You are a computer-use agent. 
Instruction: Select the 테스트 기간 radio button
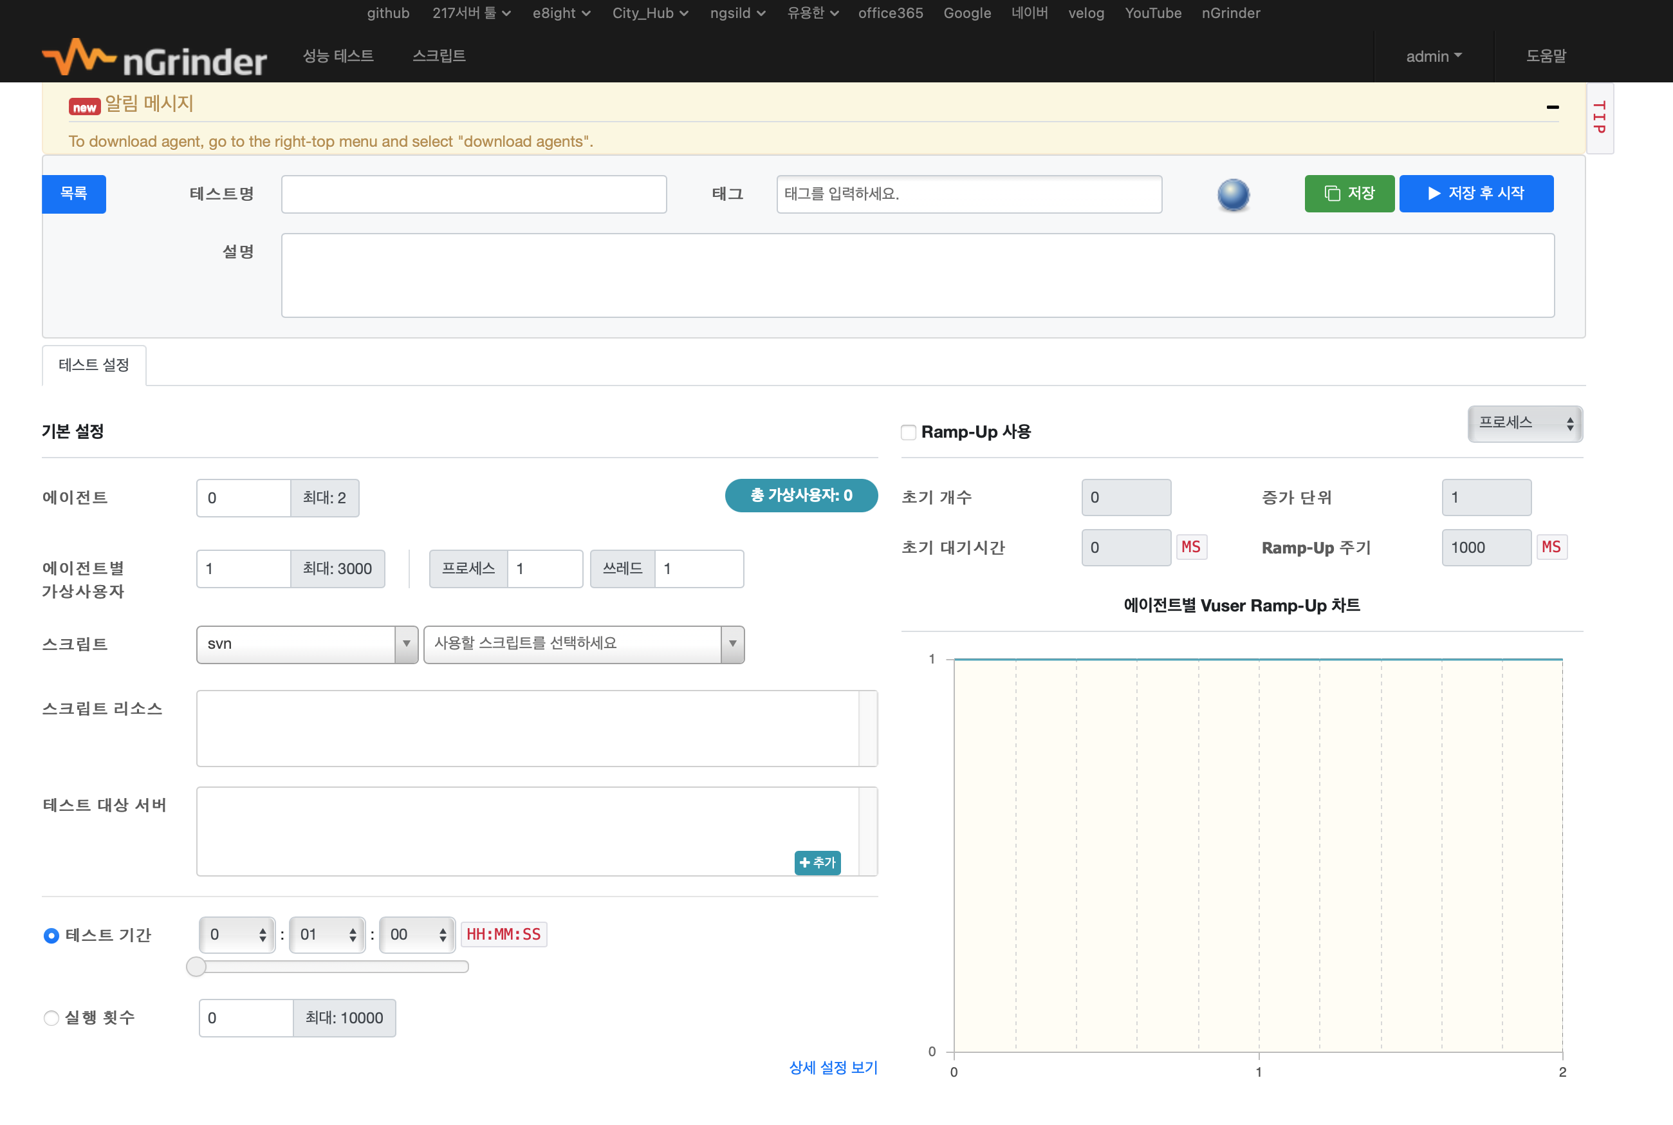[x=51, y=936]
